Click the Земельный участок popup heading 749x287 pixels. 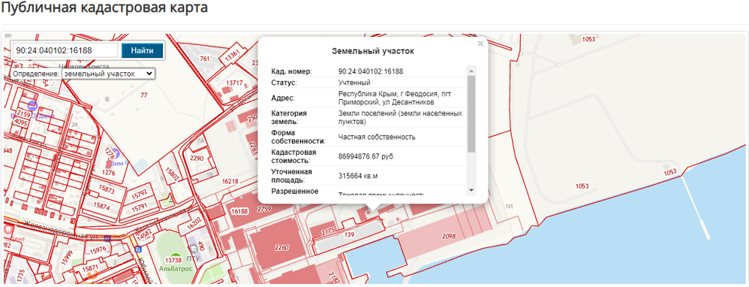tap(373, 50)
